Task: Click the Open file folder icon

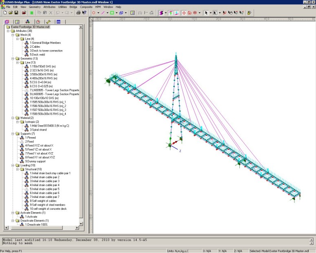Action: click(x=11, y=13)
